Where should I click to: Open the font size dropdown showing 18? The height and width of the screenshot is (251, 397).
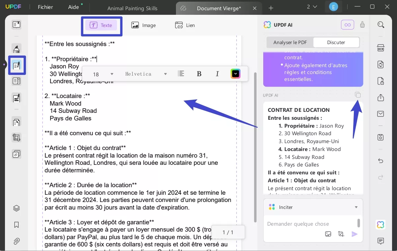coord(102,74)
